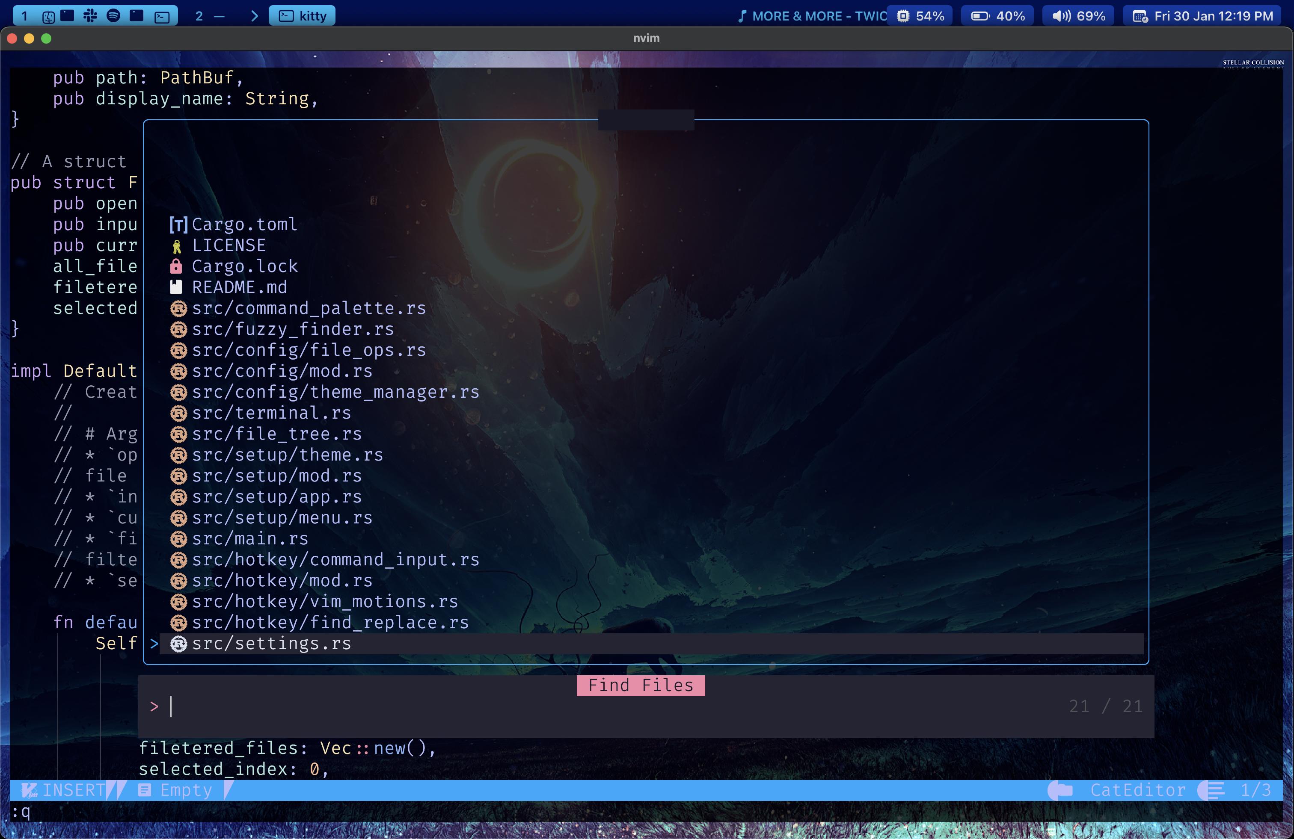Click the Slack icon in workspace 1
Screen dimensions: 1294x839
coord(90,16)
